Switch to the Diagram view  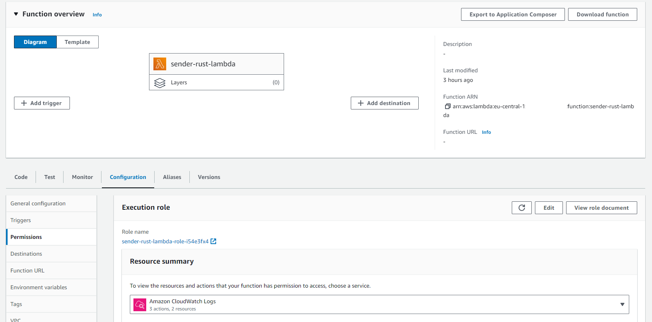(x=35, y=42)
